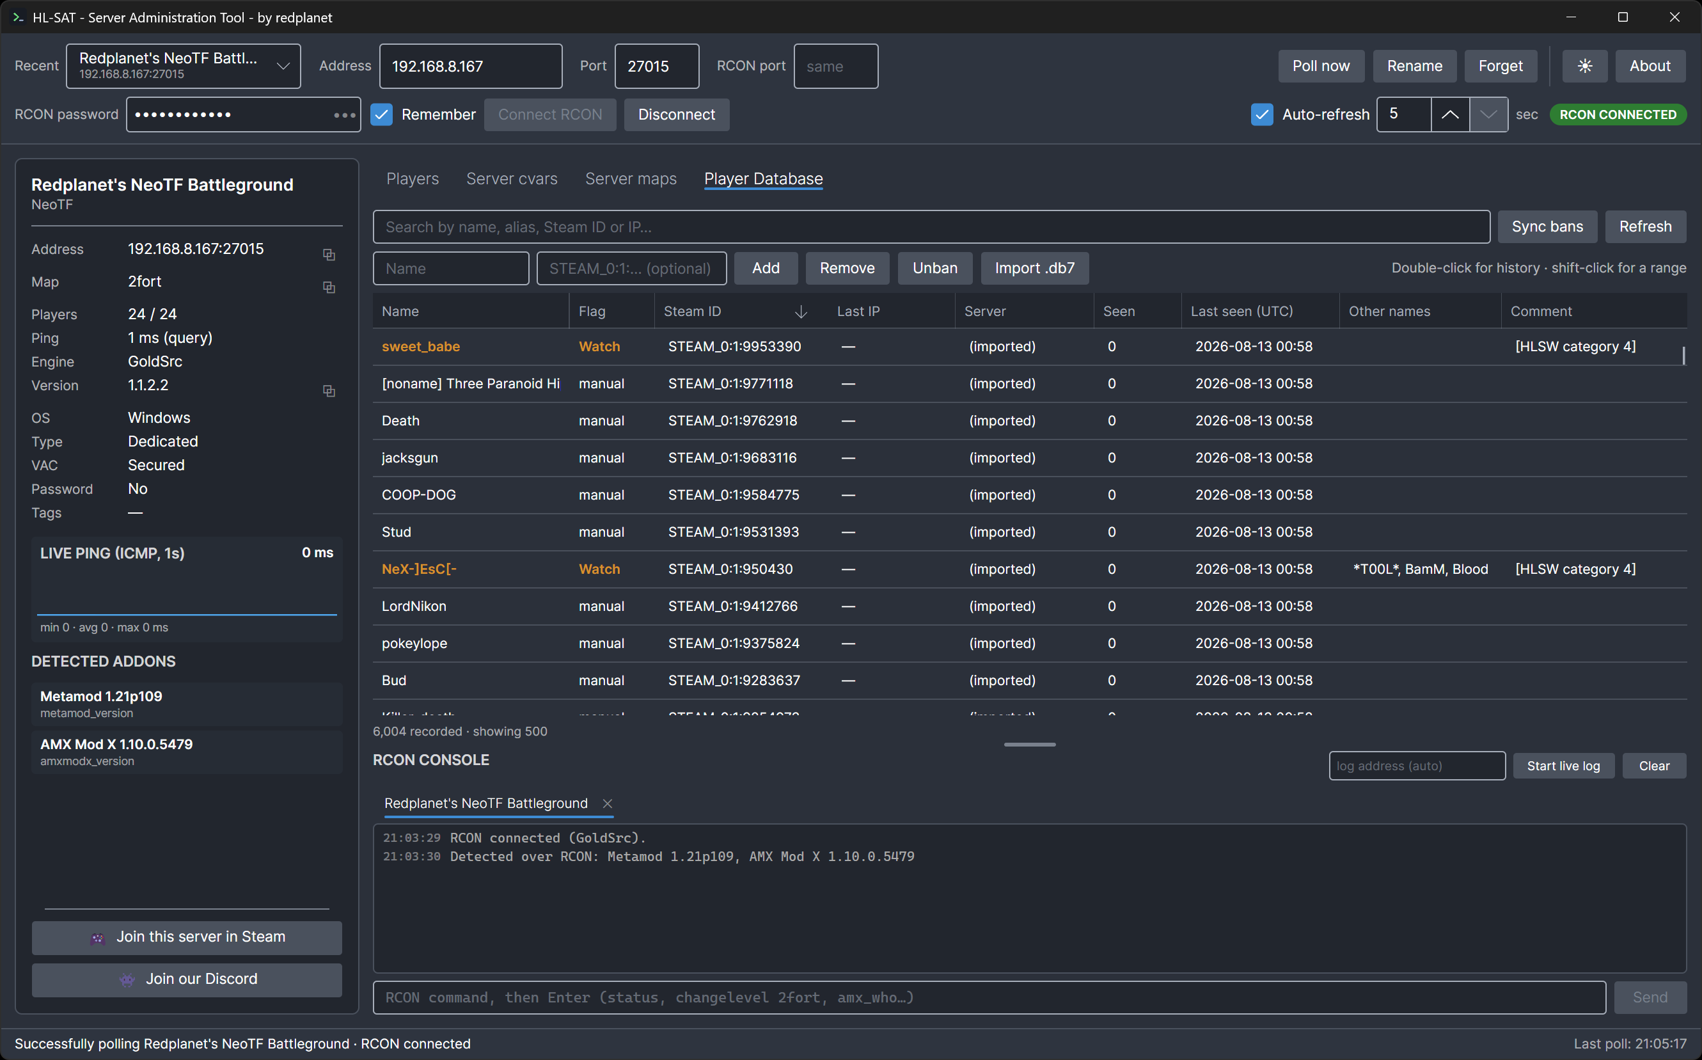The height and width of the screenshot is (1060, 1702).
Task: Select the LordNikon player row
Action: (x=1029, y=606)
